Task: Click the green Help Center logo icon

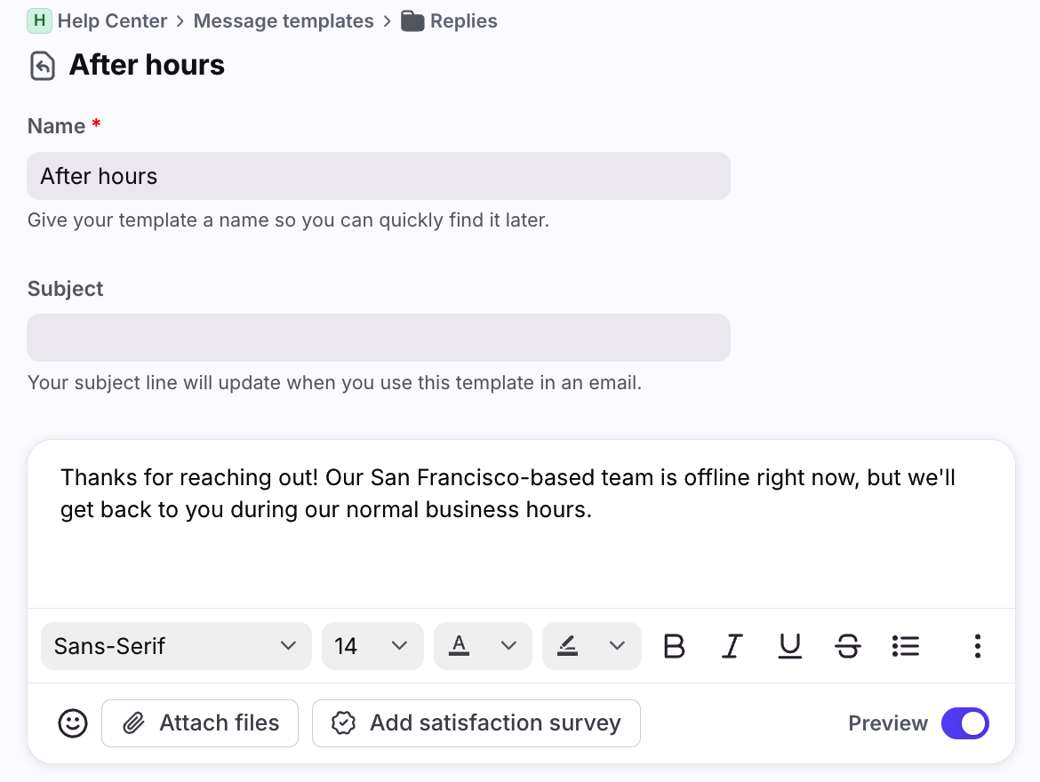Action: point(39,20)
